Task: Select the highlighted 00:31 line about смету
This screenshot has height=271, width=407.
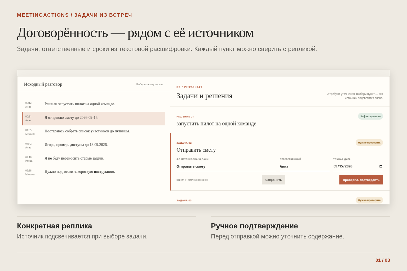Action: click(94, 118)
